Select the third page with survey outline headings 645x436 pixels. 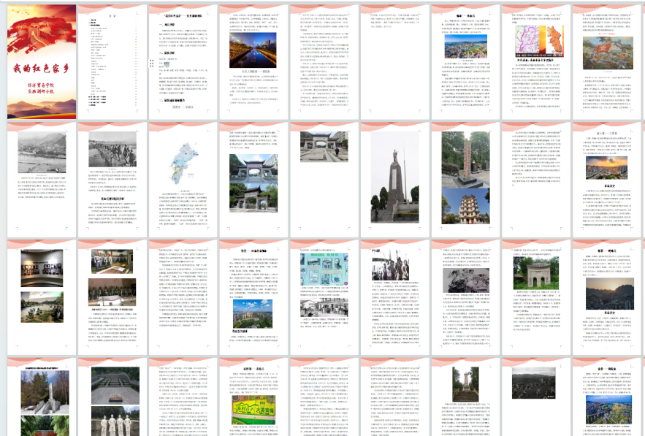(182, 62)
